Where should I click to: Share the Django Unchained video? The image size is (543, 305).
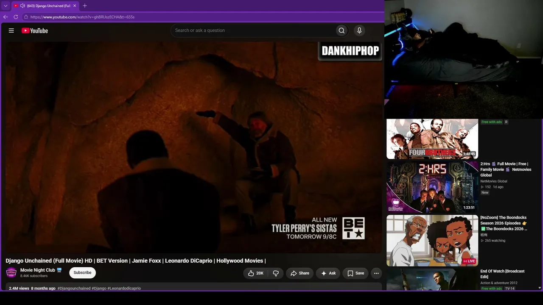coord(299,273)
